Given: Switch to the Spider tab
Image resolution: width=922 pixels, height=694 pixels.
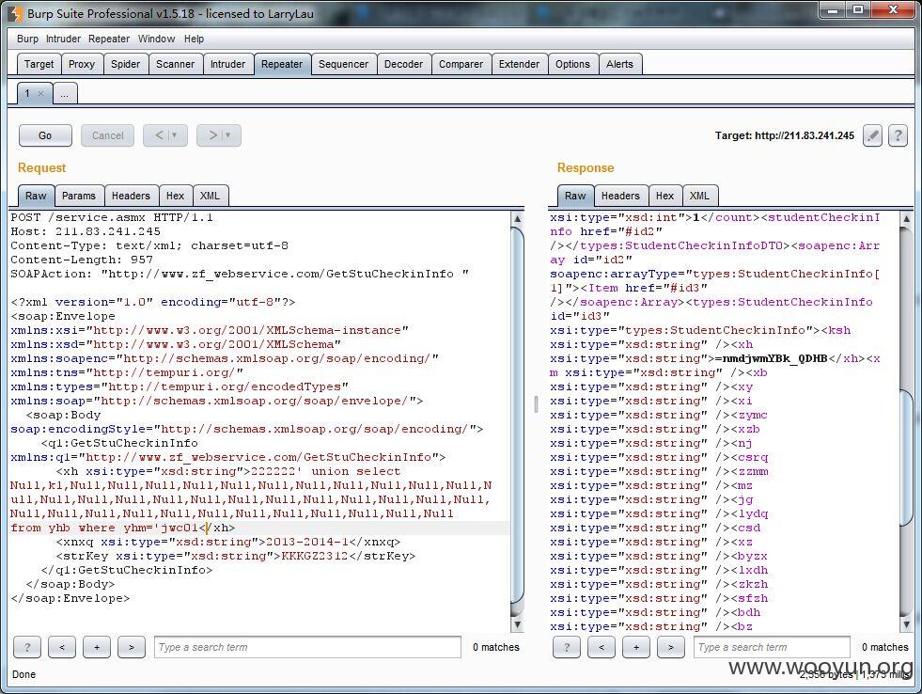Looking at the screenshot, I should click(125, 64).
